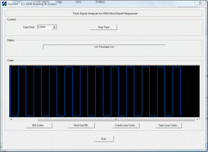Toggle grid with Grid On/Off button
Screen dimensions: 208x152
tap(81, 125)
